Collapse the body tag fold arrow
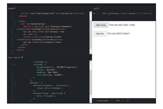The image size is (163, 109). (x=15, y=21)
